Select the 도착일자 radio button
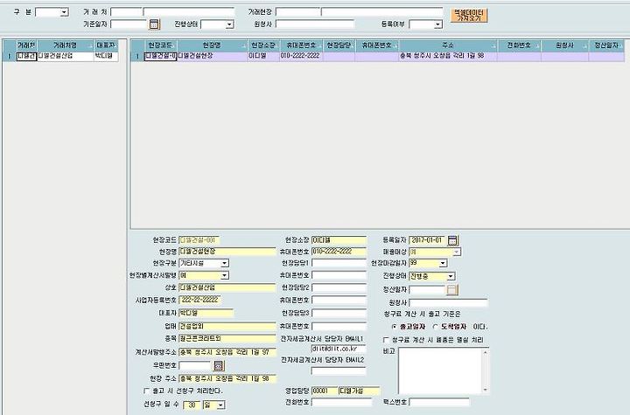Viewport: 630px width, 415px height. [435, 327]
